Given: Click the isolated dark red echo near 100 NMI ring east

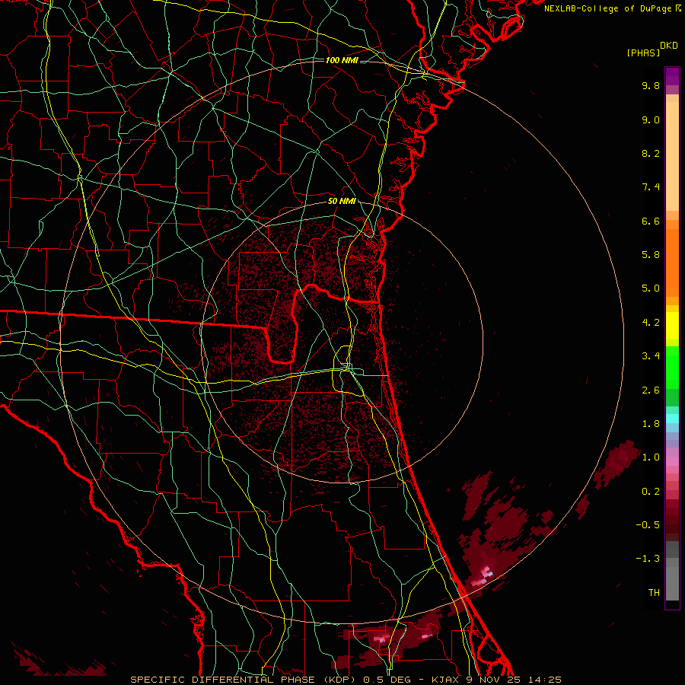Looking at the screenshot, I should tap(619, 462).
